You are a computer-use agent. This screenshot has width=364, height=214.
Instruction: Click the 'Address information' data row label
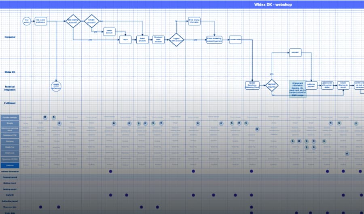pyautogui.click(x=10, y=172)
